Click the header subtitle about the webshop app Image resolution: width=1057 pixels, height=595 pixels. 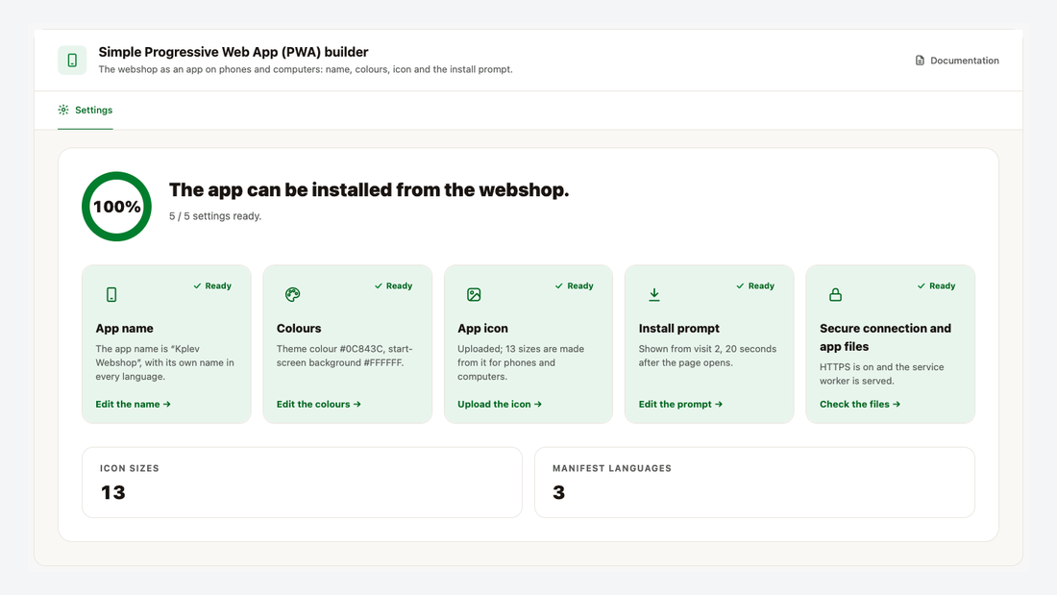306,69
